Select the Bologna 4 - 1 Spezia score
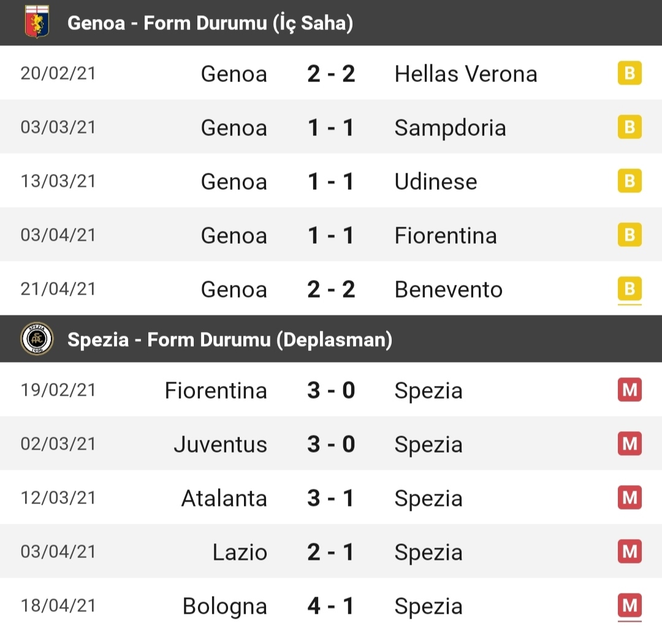 point(331,606)
